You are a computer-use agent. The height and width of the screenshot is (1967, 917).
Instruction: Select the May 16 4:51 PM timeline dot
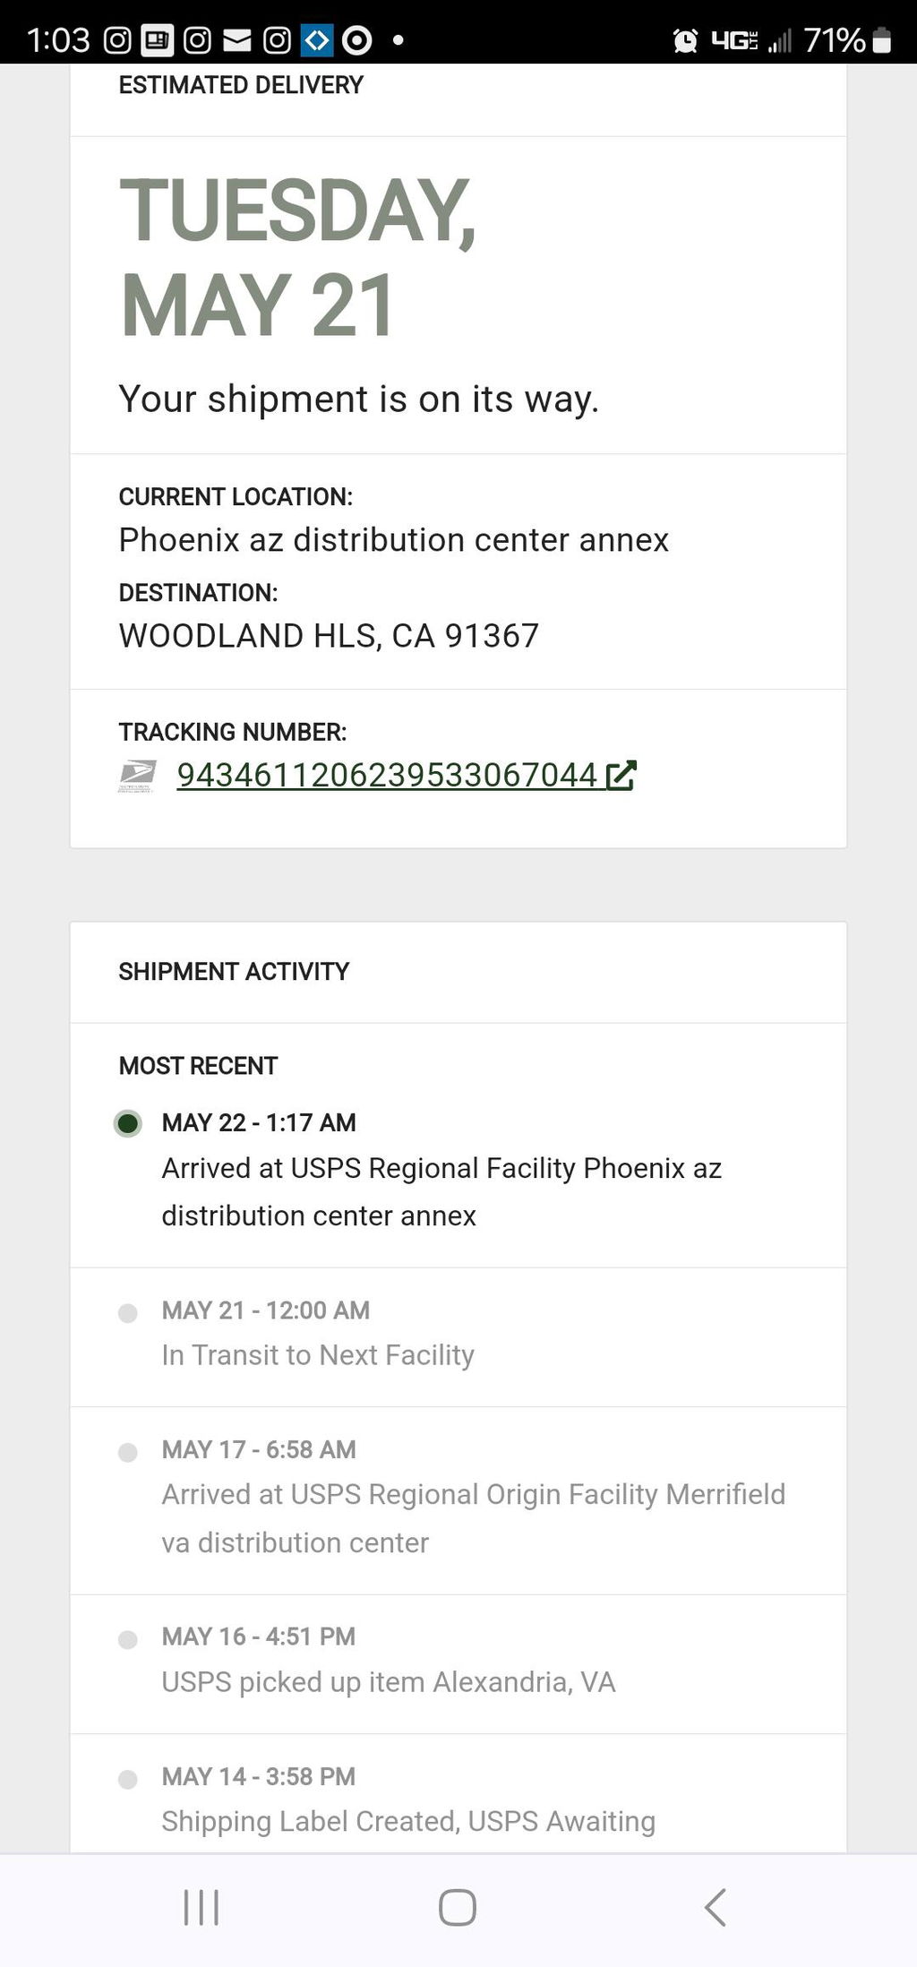click(128, 1639)
